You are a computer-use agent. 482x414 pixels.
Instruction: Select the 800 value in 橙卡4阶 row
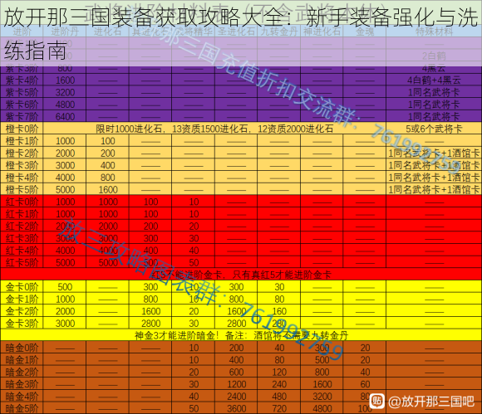(108, 178)
